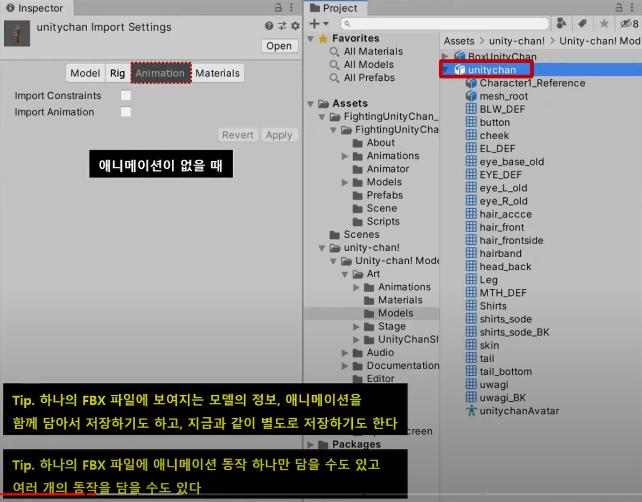642x502 pixels.
Task: Select the unitychan model prefab icon
Action: [x=460, y=70]
